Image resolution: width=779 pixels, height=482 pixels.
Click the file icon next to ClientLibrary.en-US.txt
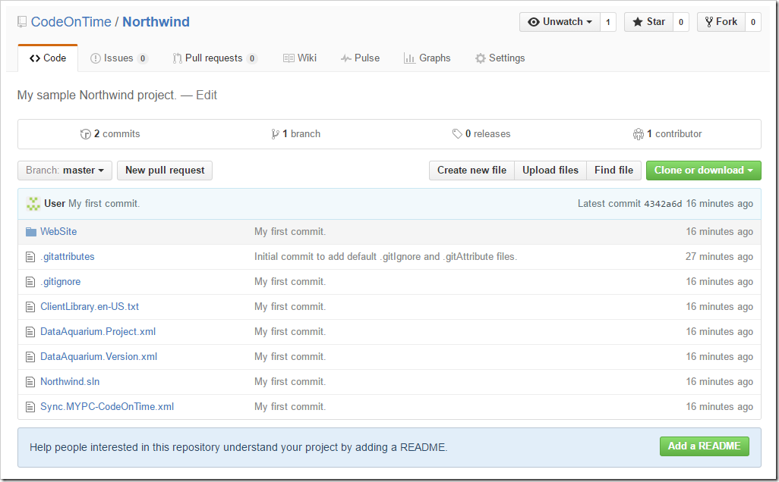[30, 307]
